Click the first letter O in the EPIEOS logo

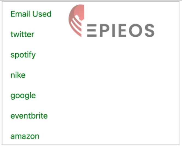[135, 31]
